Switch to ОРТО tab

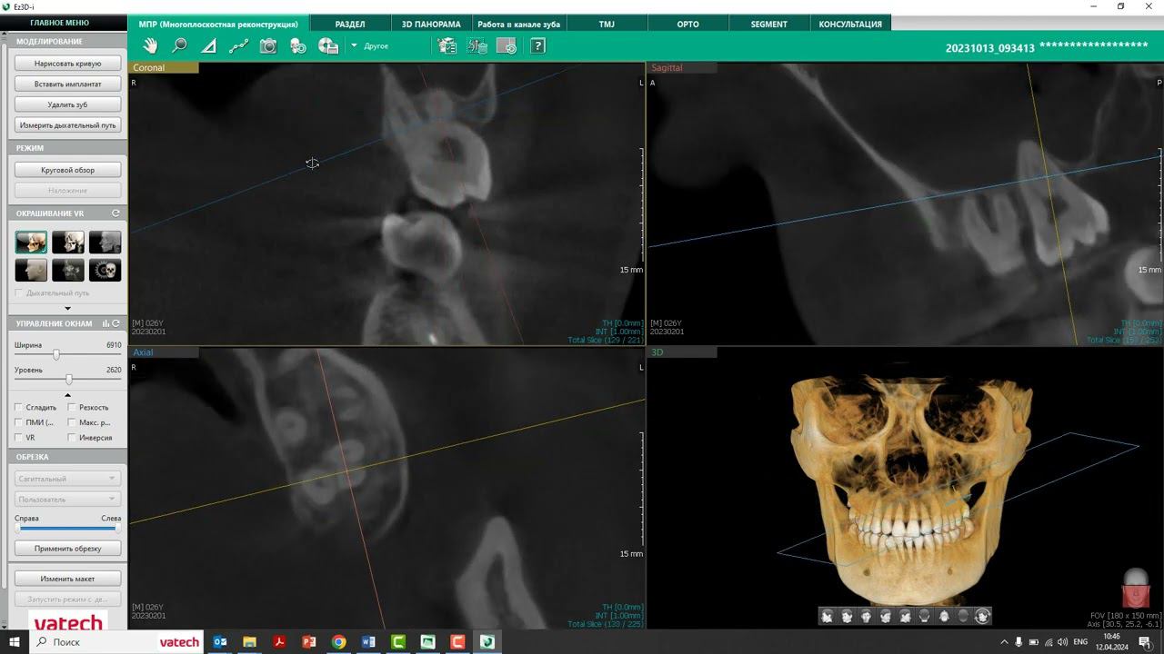[x=688, y=24]
